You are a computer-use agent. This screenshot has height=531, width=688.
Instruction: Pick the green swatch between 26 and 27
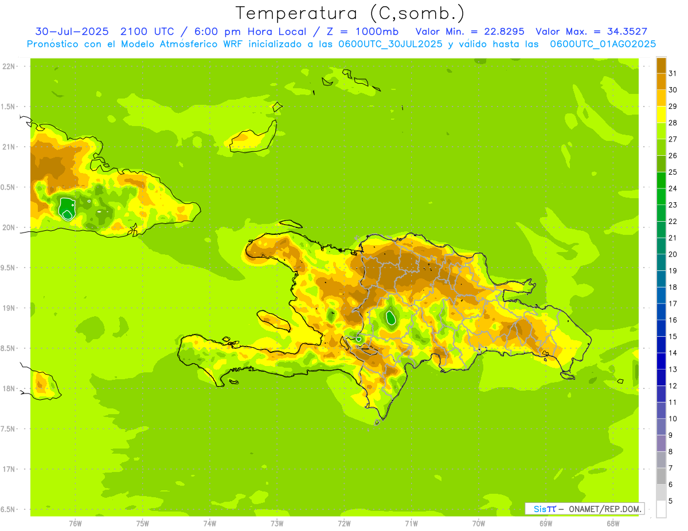tap(661, 147)
